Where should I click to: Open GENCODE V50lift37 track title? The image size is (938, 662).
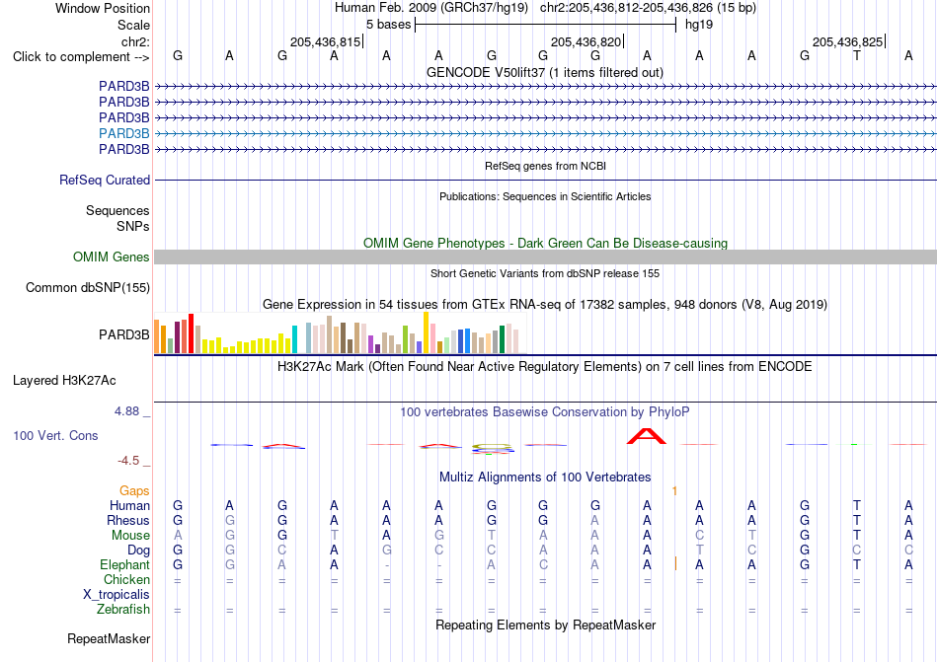pos(545,73)
